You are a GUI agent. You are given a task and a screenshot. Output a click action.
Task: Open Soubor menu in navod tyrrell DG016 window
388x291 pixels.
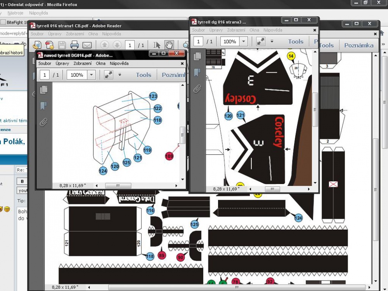point(45,63)
